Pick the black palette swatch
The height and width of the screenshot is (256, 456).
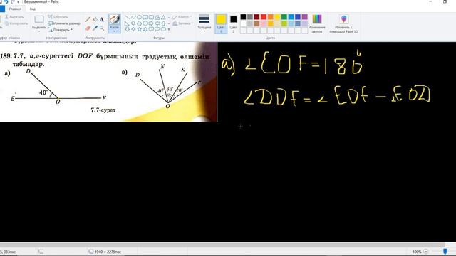point(243,17)
